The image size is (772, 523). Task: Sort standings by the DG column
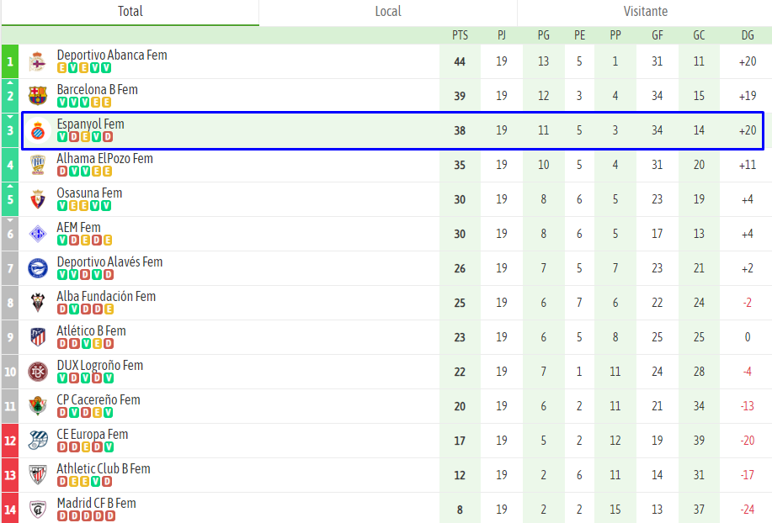click(746, 34)
